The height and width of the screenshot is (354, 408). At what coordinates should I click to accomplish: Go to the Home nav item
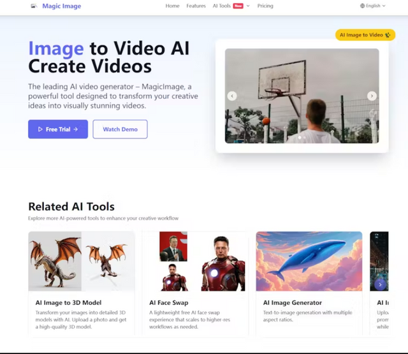point(172,6)
